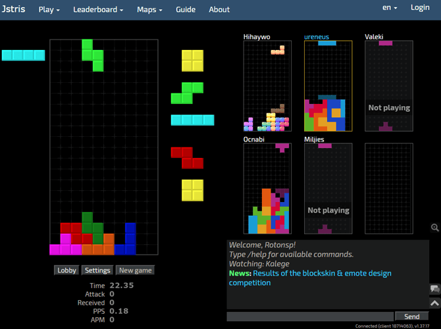Viewport: 441px width, 329px height.
Task: Click the first yellow O-piece in next queue
Action: (193, 61)
